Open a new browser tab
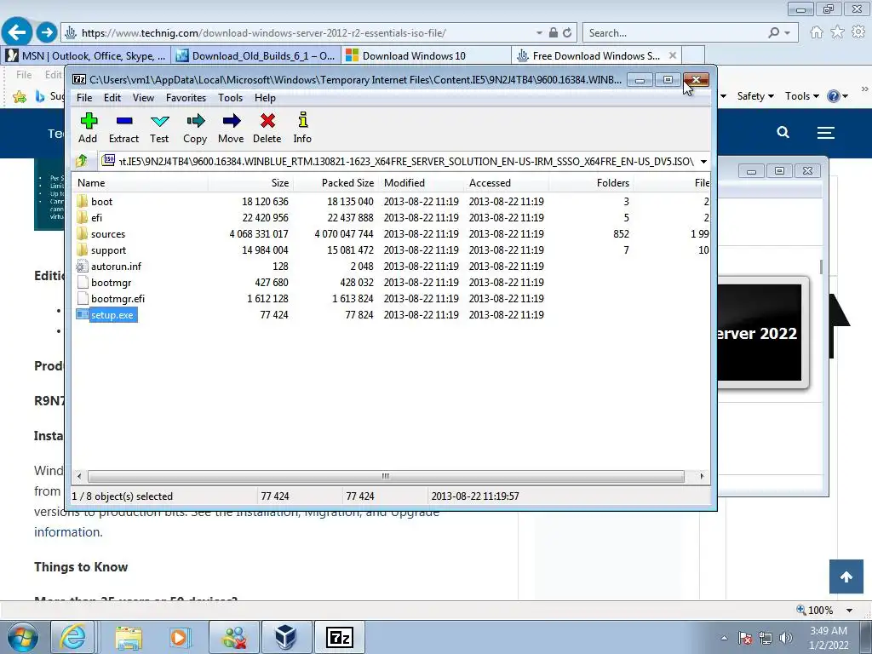 pyautogui.click(x=693, y=55)
